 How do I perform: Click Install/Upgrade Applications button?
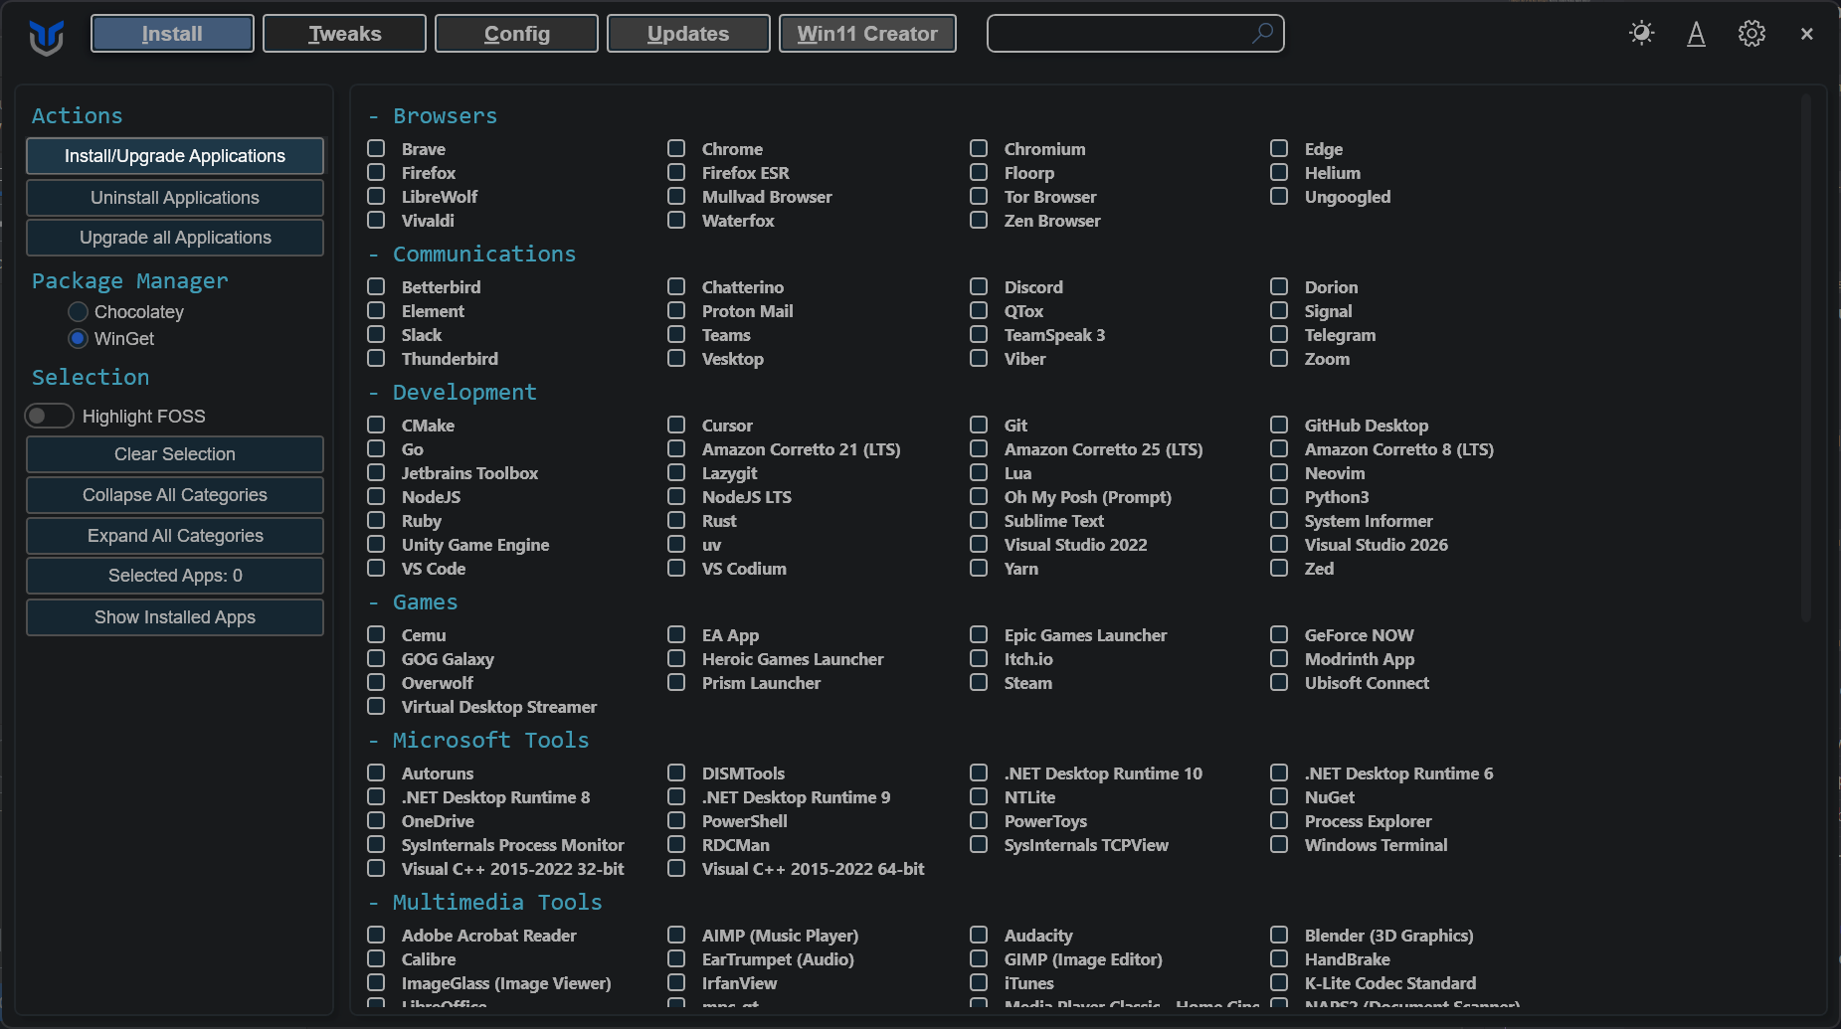(175, 156)
